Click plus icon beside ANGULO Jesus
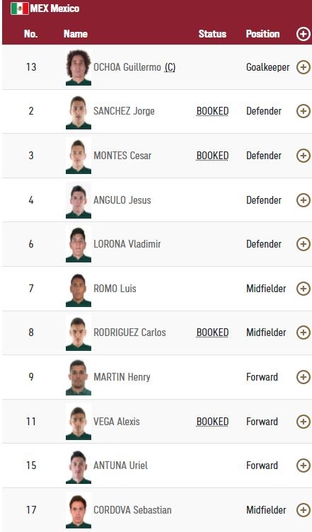Viewport: 312px width, 532px height. click(304, 199)
